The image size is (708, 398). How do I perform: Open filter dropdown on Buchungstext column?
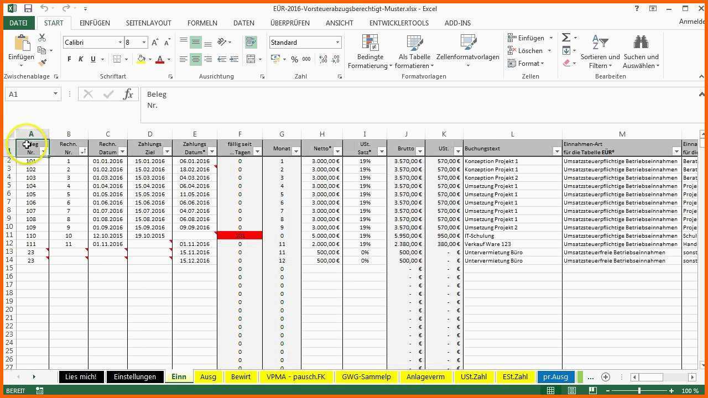(556, 151)
